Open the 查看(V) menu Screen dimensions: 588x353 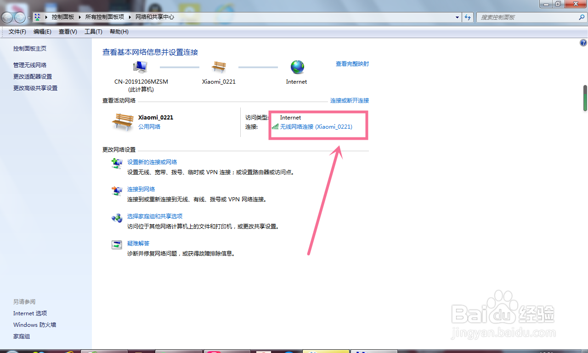(68, 32)
